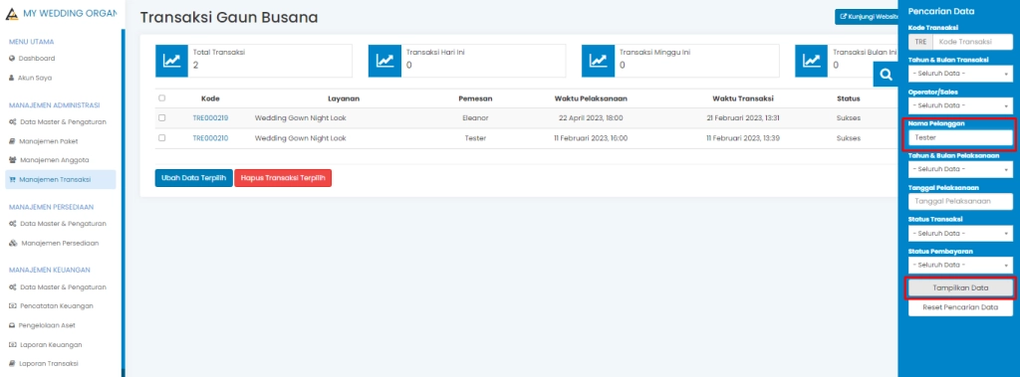Click the Transaksi Bulan Ini chart icon
The height and width of the screenshot is (377, 1020).
pos(812,61)
